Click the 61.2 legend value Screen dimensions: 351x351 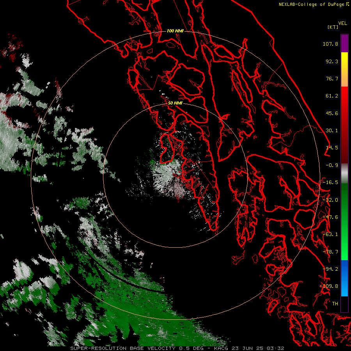click(x=332, y=96)
